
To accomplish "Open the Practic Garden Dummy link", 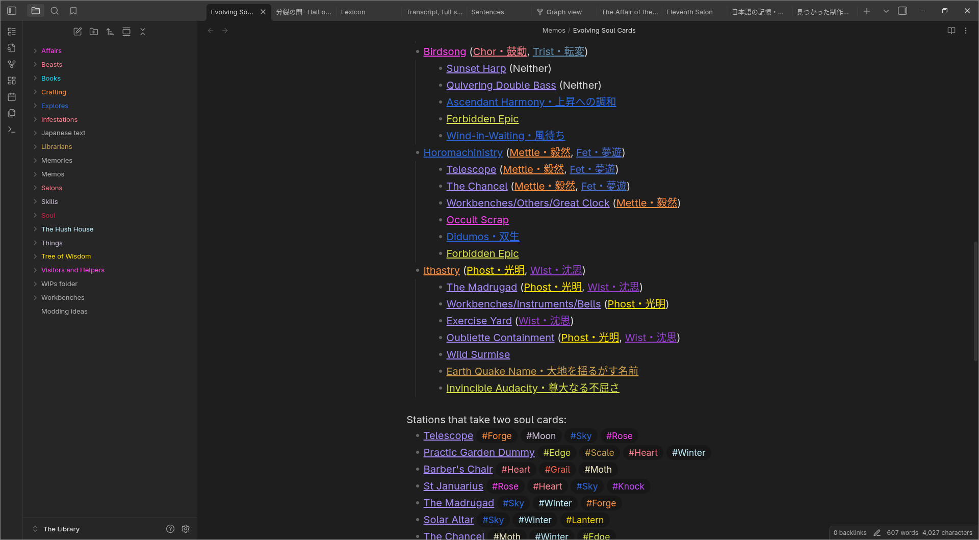I will (x=479, y=452).
